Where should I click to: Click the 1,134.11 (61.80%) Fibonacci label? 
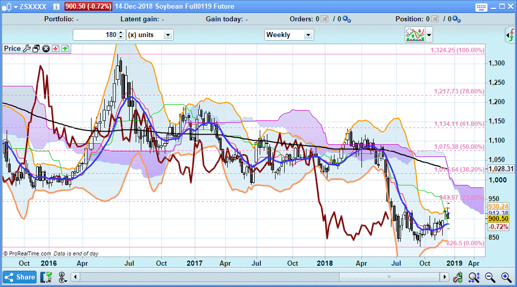(x=459, y=124)
